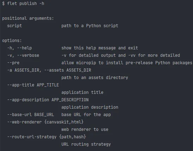Screen dimensions: 193x151
Task: Select '--web-renderer {canvaskit,html}' option
Action: [x=46, y=122]
